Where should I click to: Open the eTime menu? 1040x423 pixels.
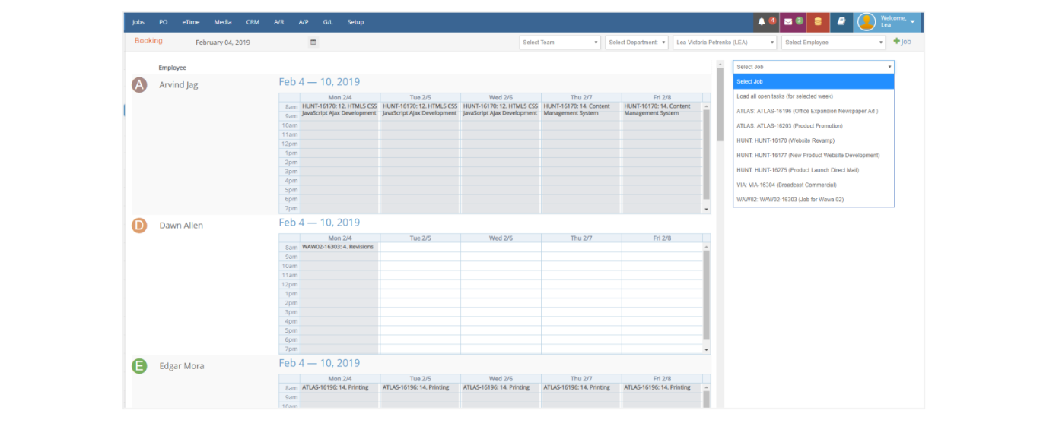191,22
